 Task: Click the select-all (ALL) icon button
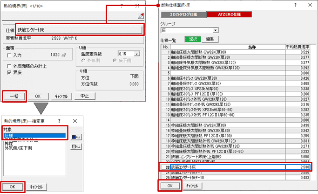[x=75, y=137]
